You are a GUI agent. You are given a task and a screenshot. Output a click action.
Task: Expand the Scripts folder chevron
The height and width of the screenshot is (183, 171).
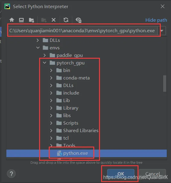[51, 123]
